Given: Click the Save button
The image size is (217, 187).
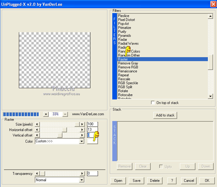Looking at the screenshot, I should coord(136,181).
